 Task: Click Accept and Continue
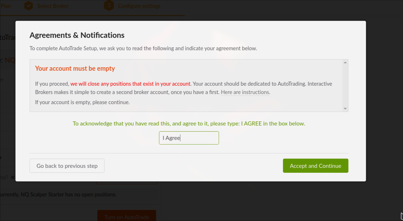[x=315, y=166]
